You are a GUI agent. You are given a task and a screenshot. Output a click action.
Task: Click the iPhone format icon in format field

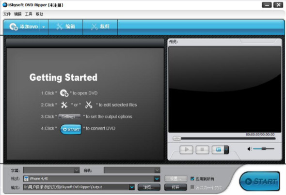tap(27, 179)
